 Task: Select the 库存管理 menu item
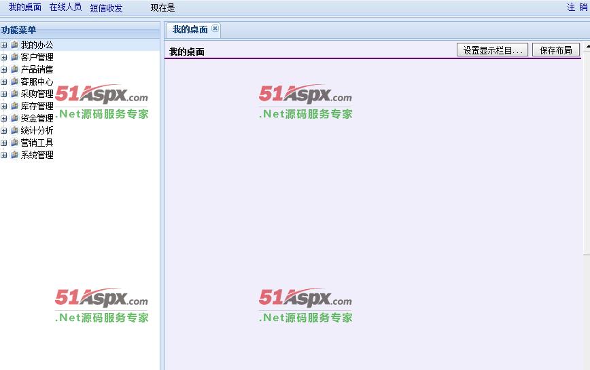pyautogui.click(x=37, y=106)
